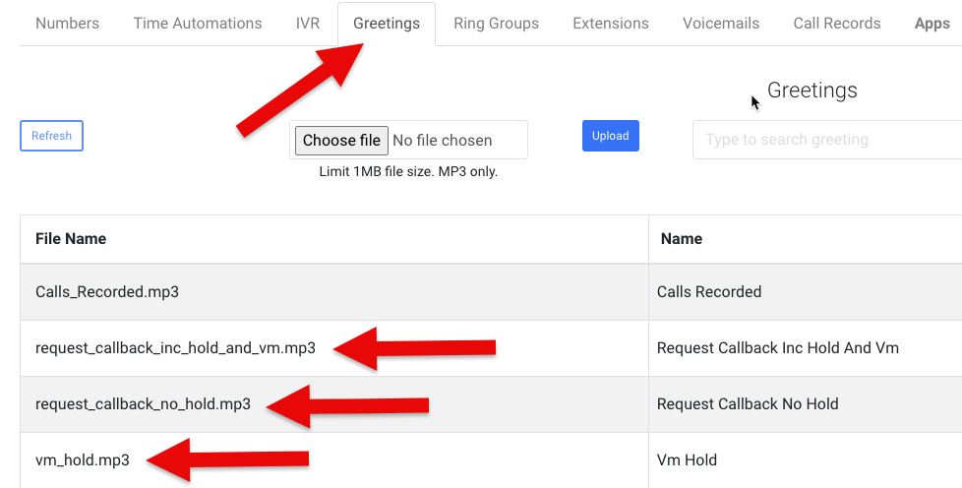Switch to the Time Automations tab

[198, 24]
